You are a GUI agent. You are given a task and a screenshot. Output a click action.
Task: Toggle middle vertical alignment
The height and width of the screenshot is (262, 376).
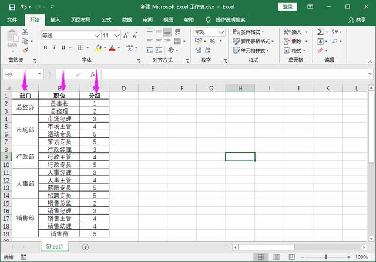(x=159, y=31)
